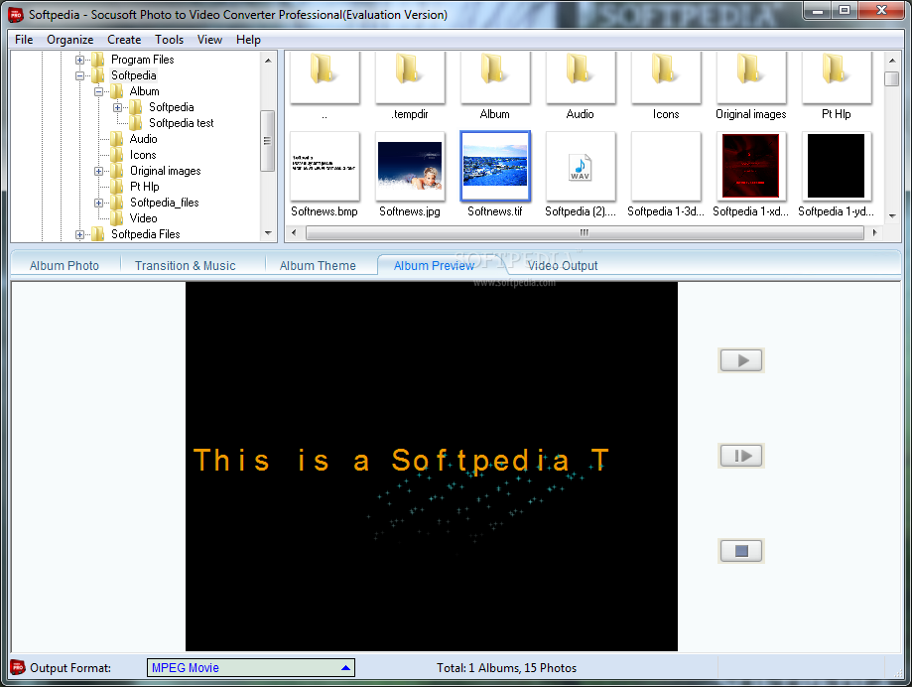The image size is (912, 687).
Task: Select Audio folder in the tree
Action: [x=143, y=139]
